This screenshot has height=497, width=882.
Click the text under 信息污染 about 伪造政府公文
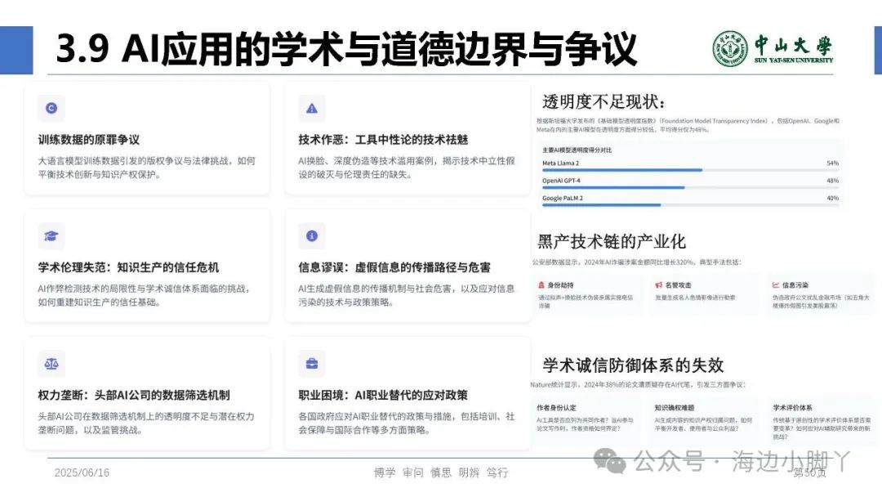pyautogui.click(x=822, y=302)
